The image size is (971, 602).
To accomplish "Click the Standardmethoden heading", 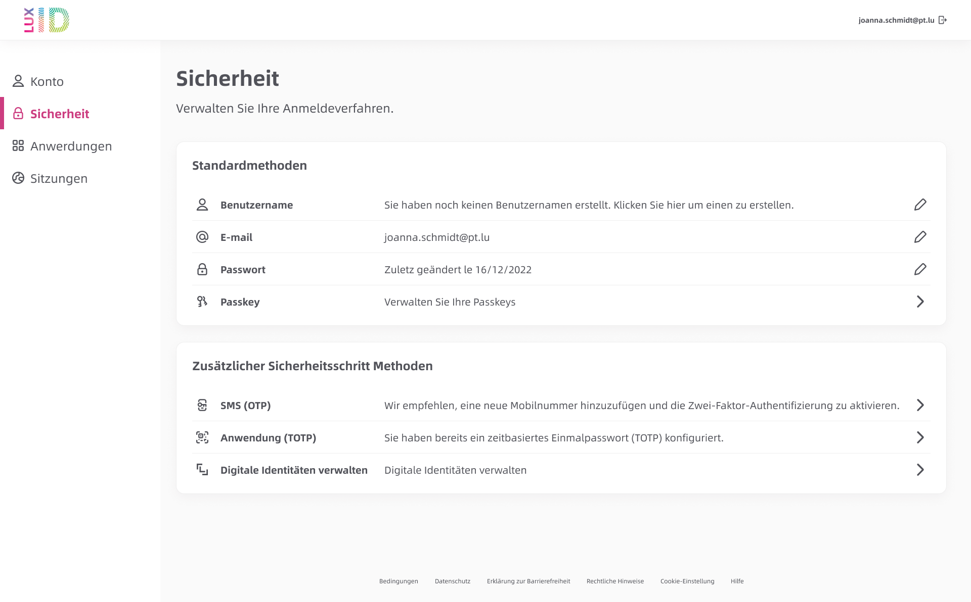I will click(x=249, y=165).
